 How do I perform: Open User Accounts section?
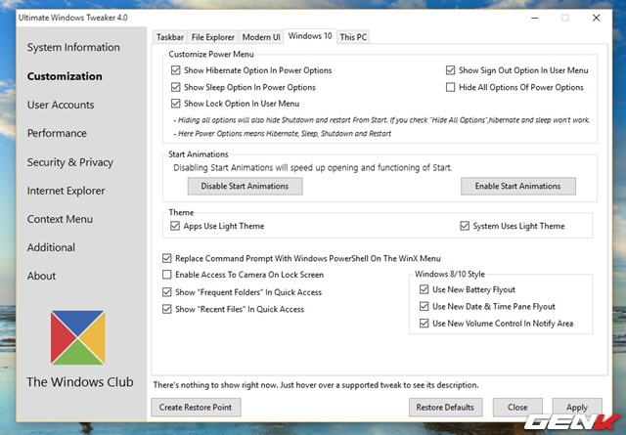(x=61, y=105)
